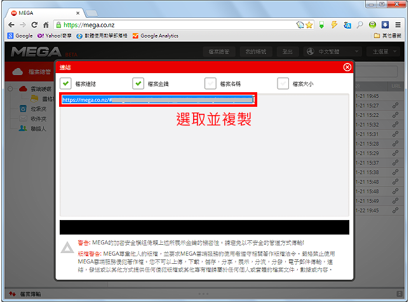Click the link icon for 1-21 15:31

[396, 134]
